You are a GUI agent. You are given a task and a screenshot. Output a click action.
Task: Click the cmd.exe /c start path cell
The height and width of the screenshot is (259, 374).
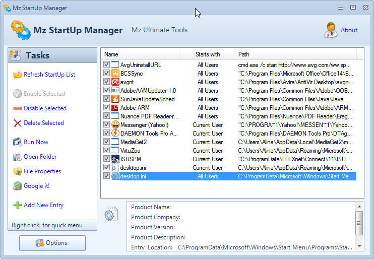(x=294, y=65)
